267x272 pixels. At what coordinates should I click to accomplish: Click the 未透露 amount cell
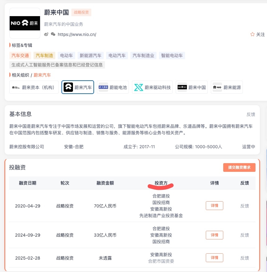click(x=105, y=258)
